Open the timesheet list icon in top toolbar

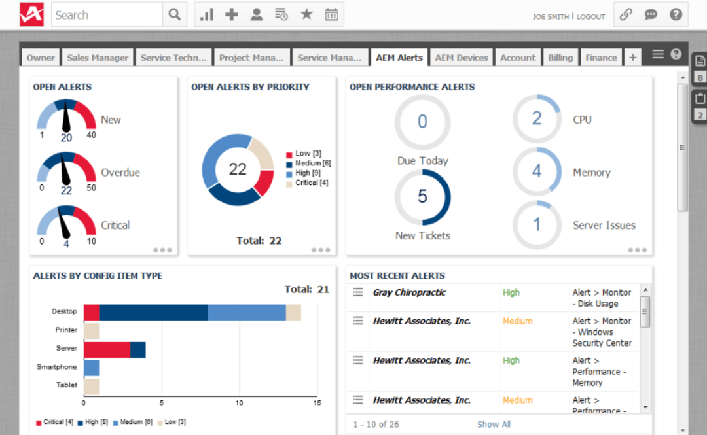281,14
